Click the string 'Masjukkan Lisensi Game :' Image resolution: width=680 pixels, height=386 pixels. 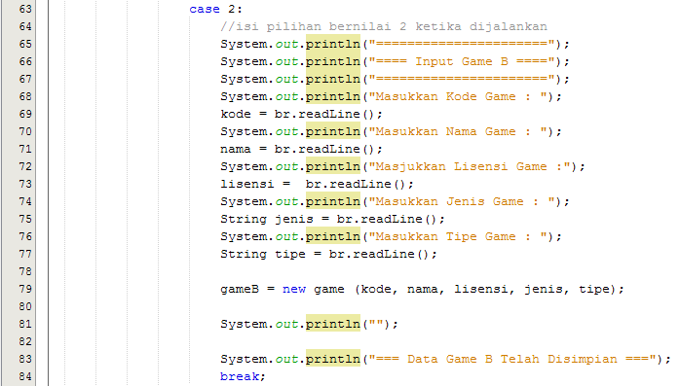pyautogui.click(x=470, y=166)
